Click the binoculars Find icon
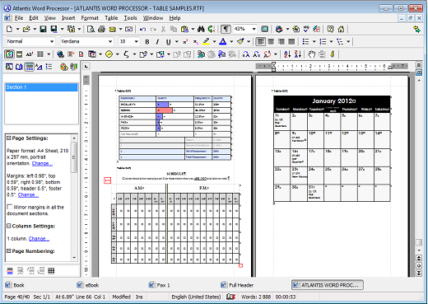 [201, 29]
